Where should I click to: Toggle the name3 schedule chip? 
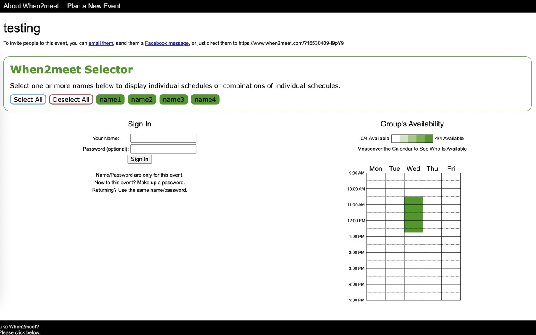click(173, 99)
